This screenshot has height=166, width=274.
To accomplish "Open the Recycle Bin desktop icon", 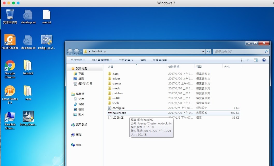I will [x=10, y=16].
